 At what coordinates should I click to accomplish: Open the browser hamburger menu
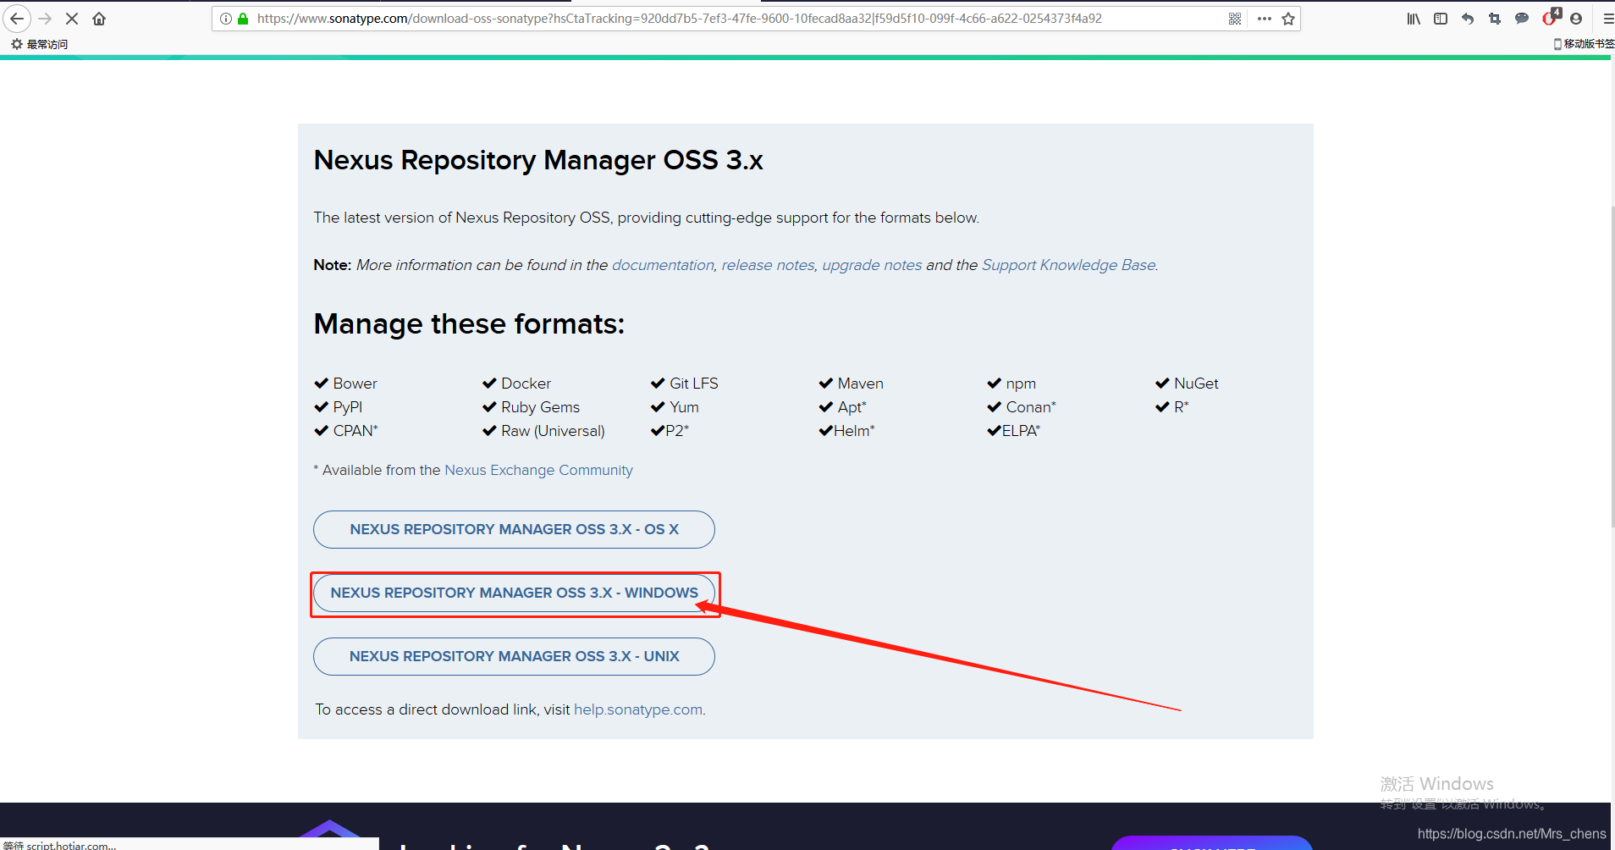1607,19
